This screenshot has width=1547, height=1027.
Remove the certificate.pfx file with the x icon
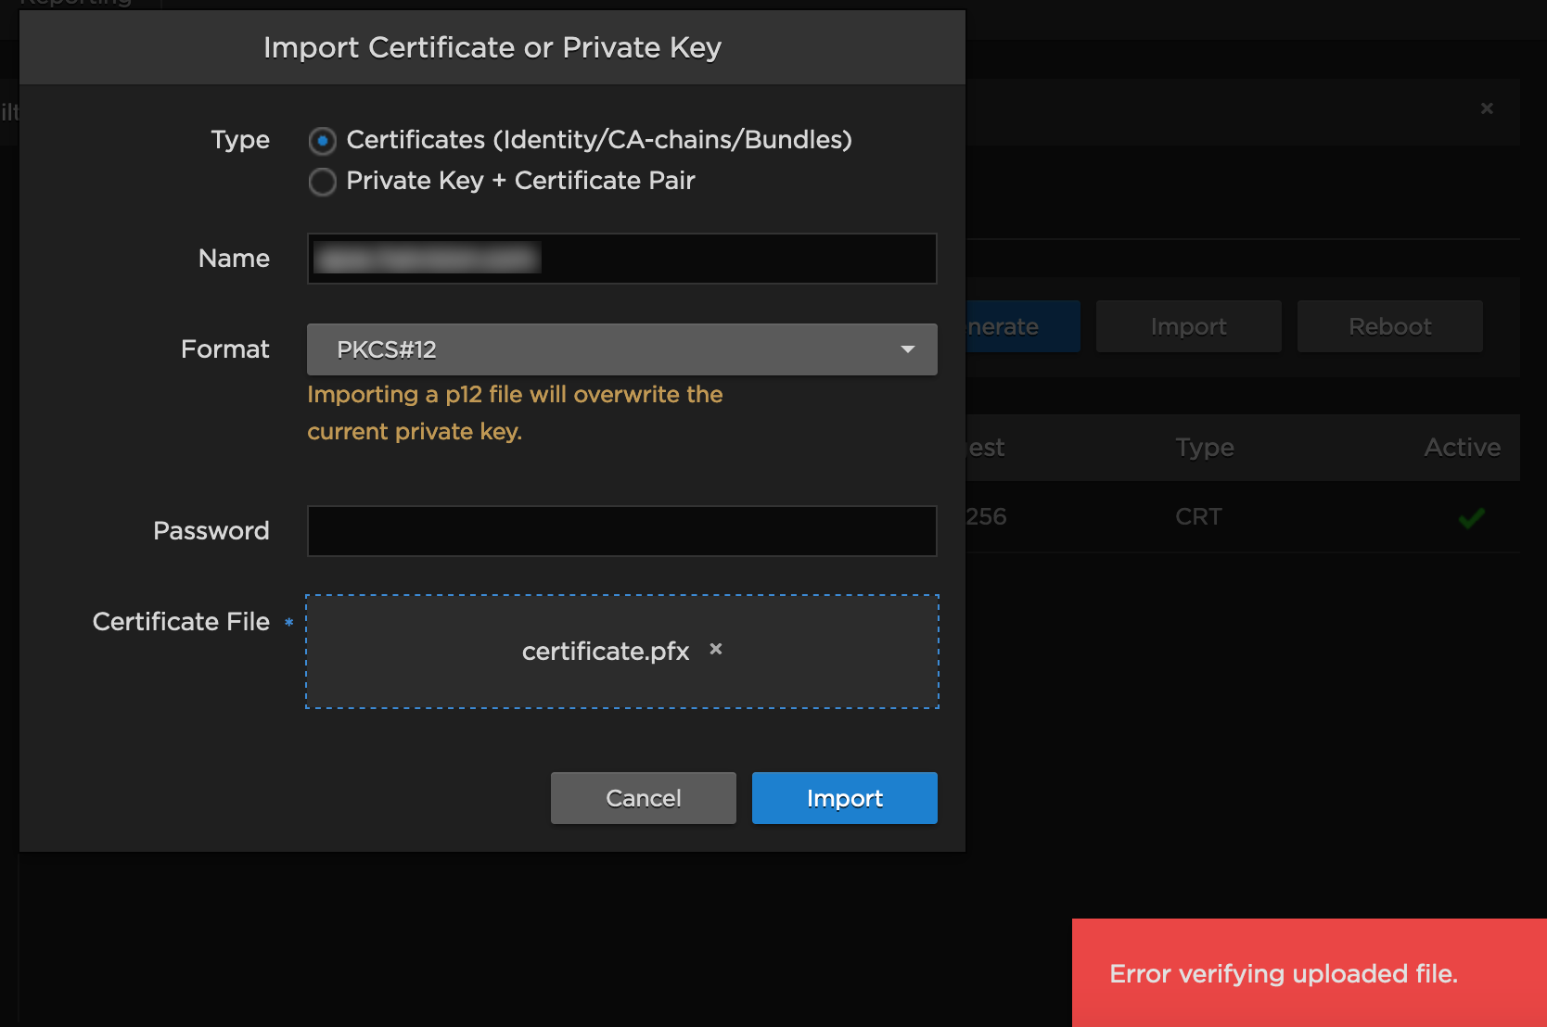[x=715, y=650]
